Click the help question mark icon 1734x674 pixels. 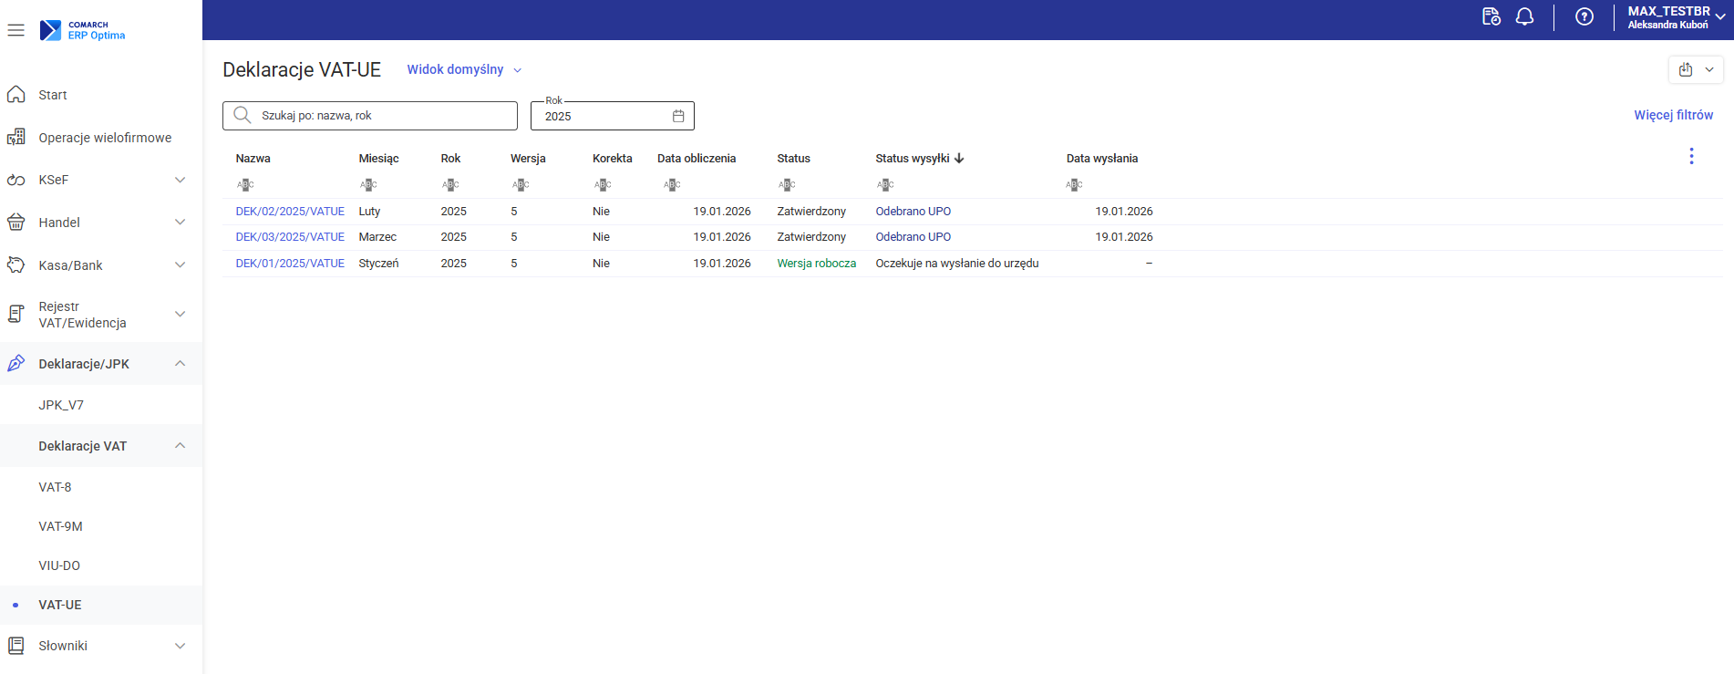point(1584,17)
